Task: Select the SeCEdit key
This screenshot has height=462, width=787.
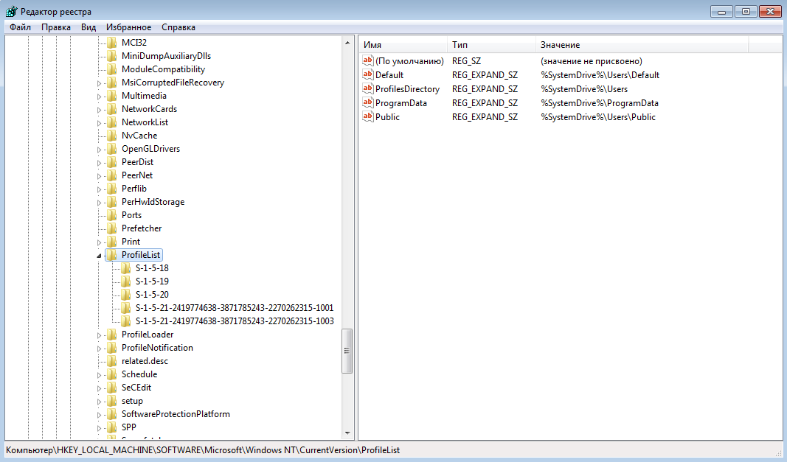Action: coord(136,388)
